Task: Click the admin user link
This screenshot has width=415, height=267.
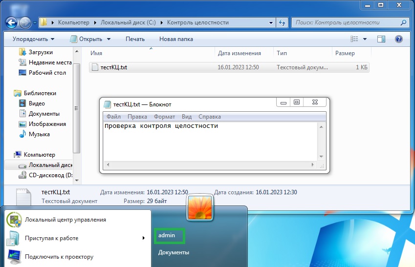Action: (x=167, y=235)
